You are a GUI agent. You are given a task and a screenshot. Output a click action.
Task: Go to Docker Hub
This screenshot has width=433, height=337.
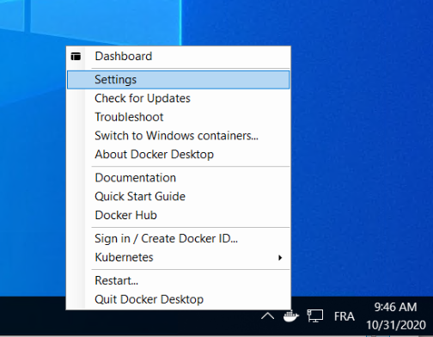click(x=179, y=215)
